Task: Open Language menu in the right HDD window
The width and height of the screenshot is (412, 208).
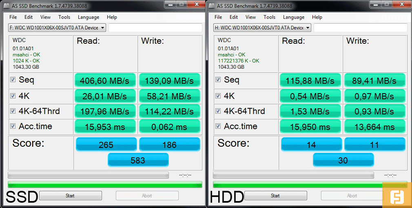Action: 294,17
